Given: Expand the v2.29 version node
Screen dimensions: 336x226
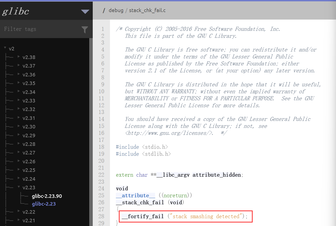Looking at the screenshot, I should tap(19, 135).
